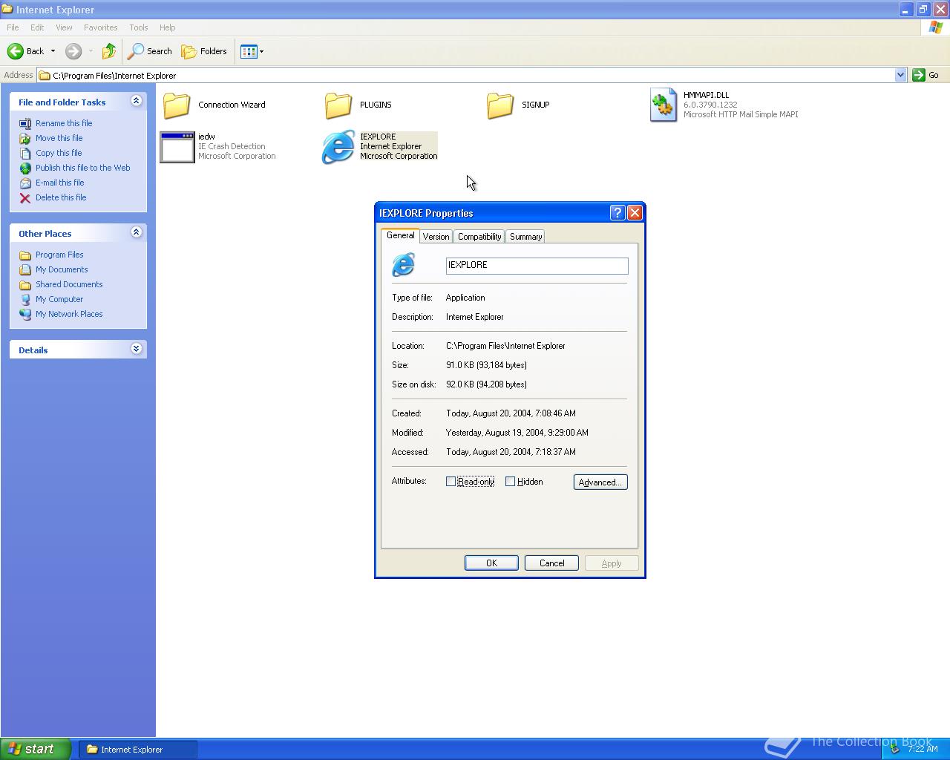Select the IEXPLORE file icon in folder
Viewport: 950px width, 760px height.
[x=338, y=147]
